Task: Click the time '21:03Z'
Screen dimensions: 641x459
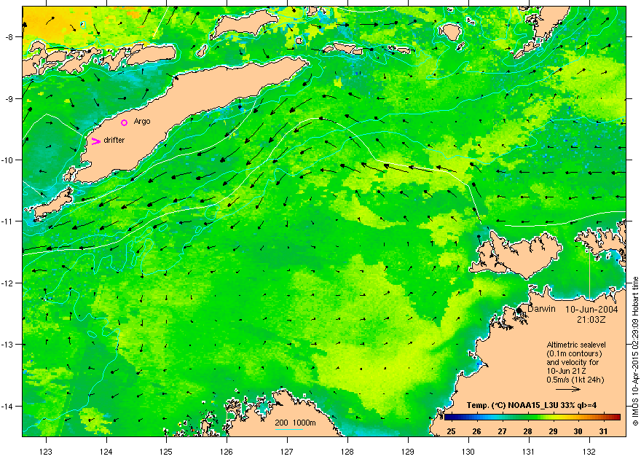Action: pos(591,319)
